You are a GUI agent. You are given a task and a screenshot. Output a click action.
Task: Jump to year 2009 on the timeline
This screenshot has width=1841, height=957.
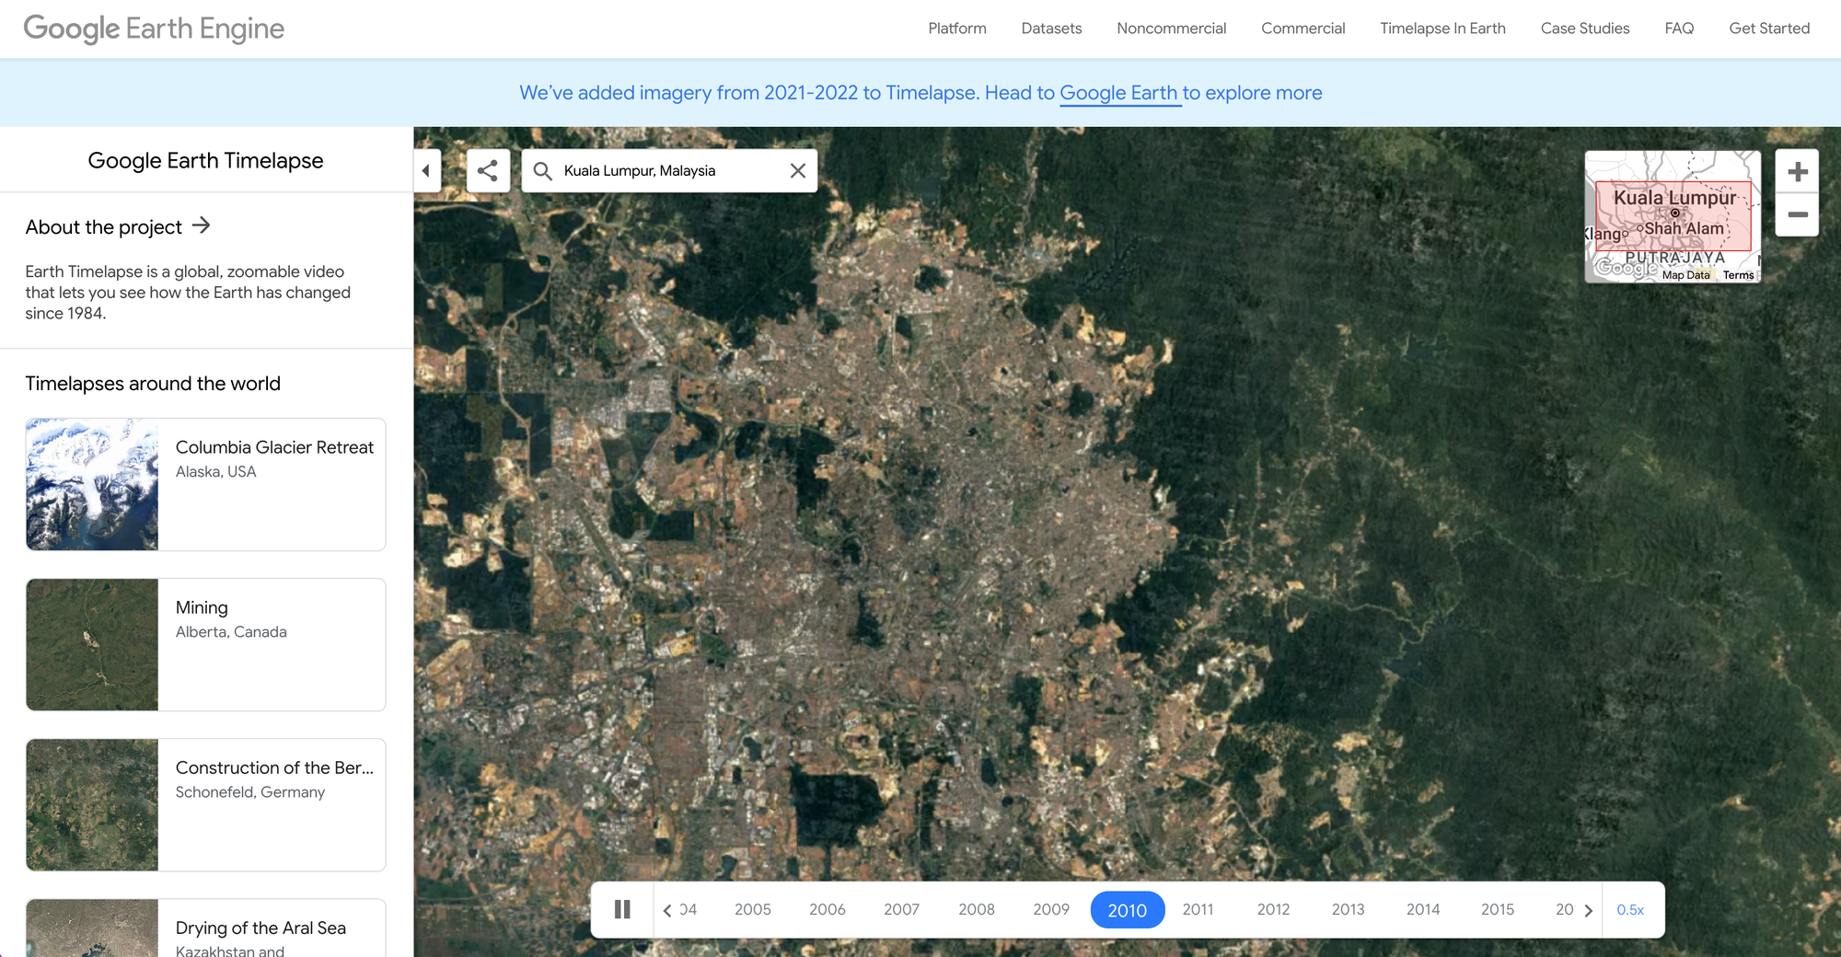tap(1051, 909)
